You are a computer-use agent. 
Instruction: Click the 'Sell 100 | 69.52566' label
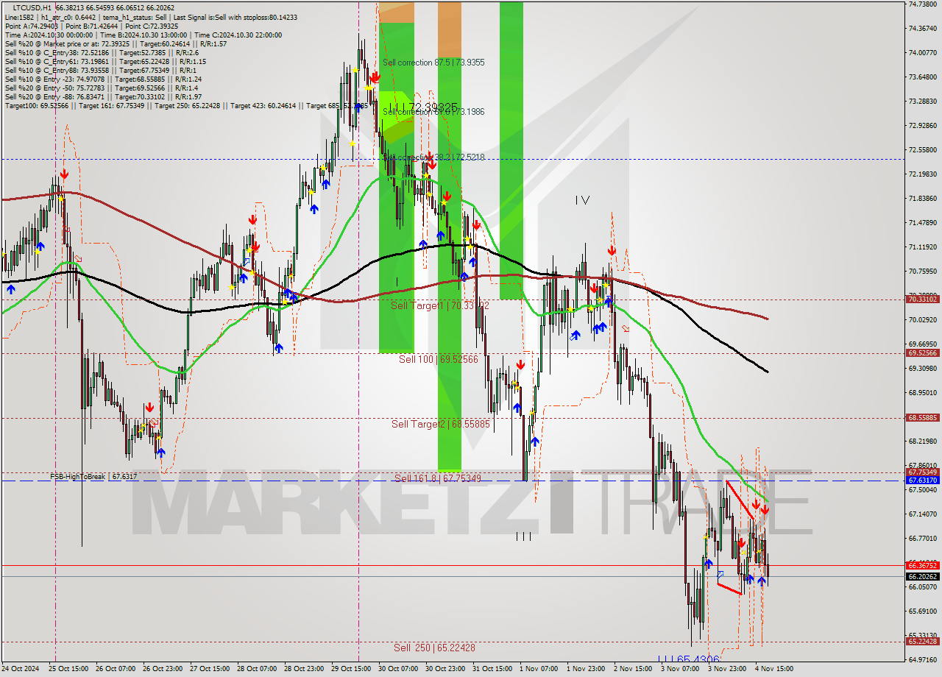tap(439, 359)
